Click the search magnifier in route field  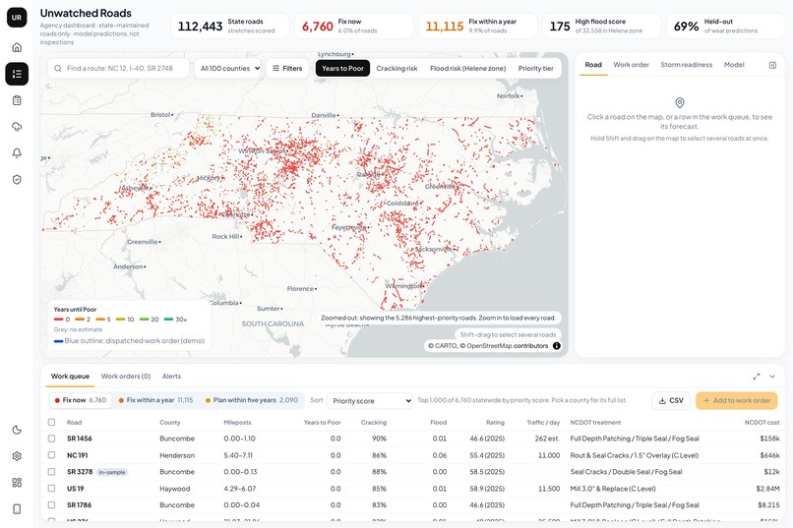click(58, 68)
